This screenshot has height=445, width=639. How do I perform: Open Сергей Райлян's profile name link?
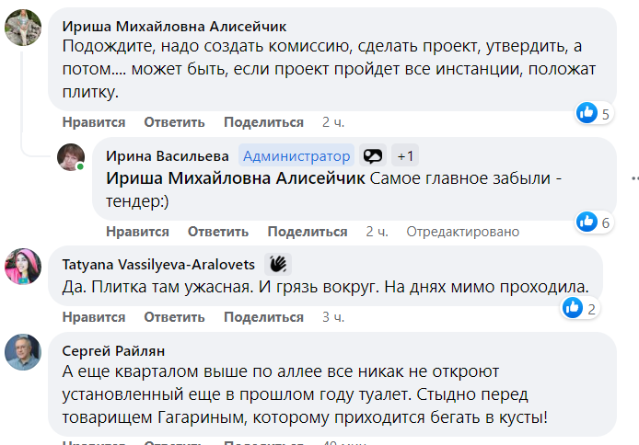113,350
